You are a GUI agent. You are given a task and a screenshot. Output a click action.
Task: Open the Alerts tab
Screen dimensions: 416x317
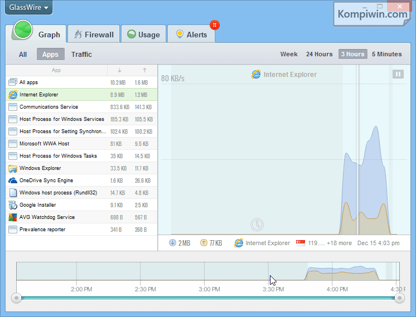click(x=191, y=35)
